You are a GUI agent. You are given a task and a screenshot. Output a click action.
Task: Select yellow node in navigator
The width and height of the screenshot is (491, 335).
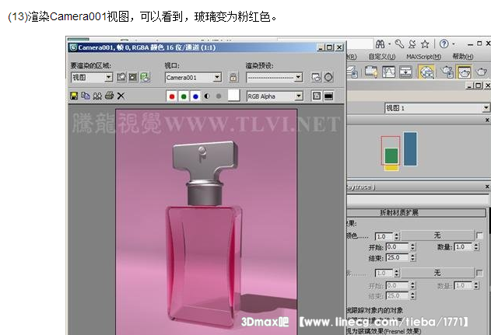[x=391, y=169]
